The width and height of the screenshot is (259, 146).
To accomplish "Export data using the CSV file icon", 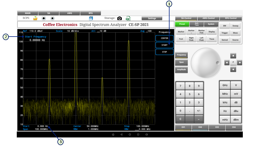I will [x=128, y=18].
